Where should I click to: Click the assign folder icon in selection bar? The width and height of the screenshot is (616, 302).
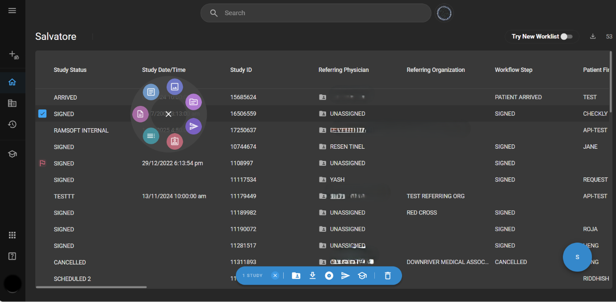tap(296, 276)
